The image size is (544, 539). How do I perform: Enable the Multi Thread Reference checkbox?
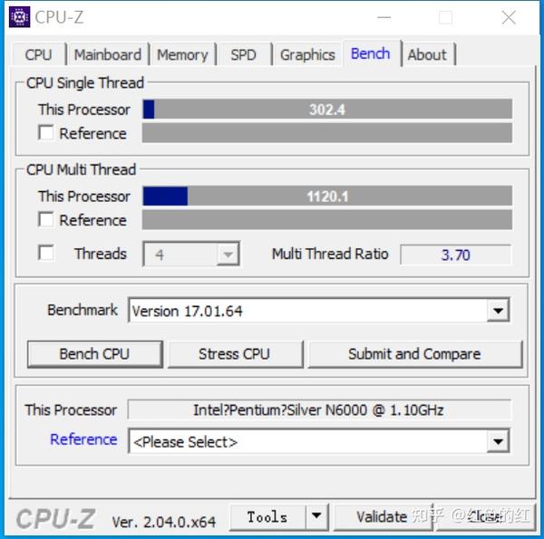coord(46,220)
